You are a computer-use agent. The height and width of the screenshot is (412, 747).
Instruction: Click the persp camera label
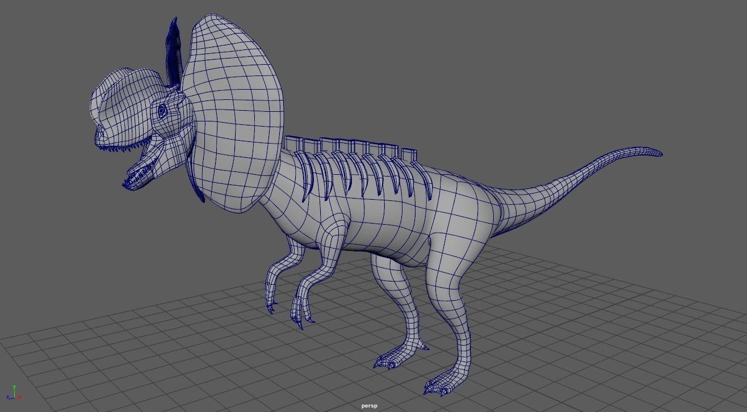pos(369,406)
